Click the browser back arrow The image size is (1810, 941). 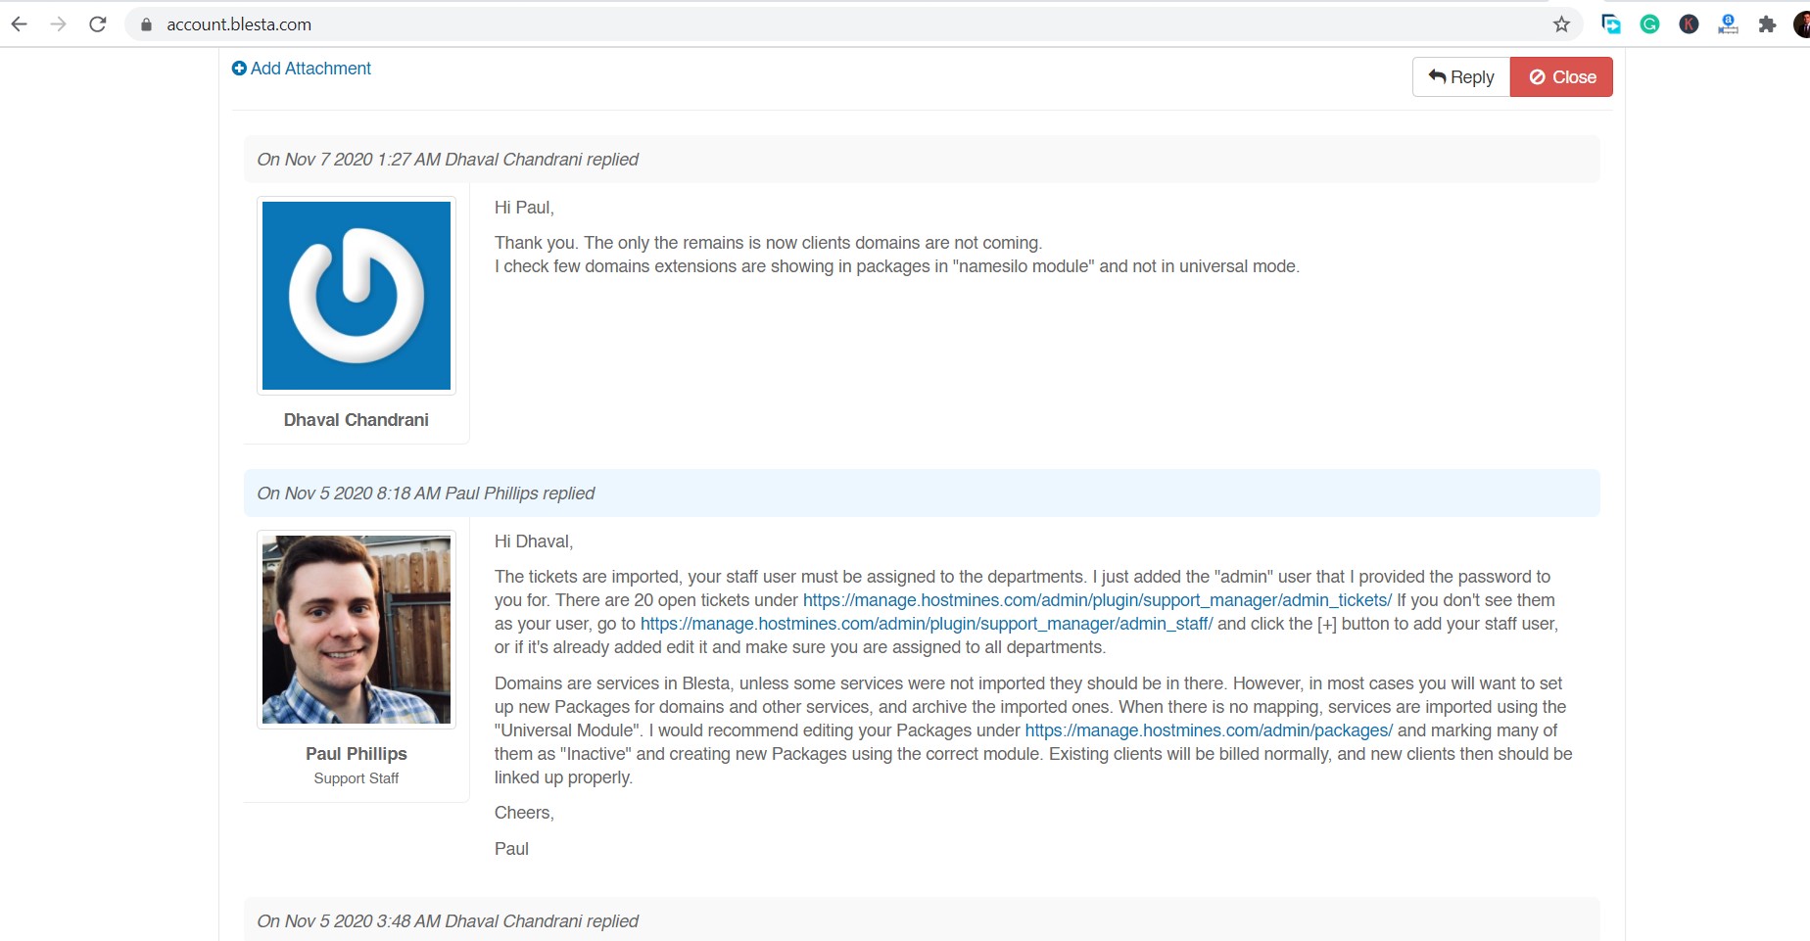point(20,24)
